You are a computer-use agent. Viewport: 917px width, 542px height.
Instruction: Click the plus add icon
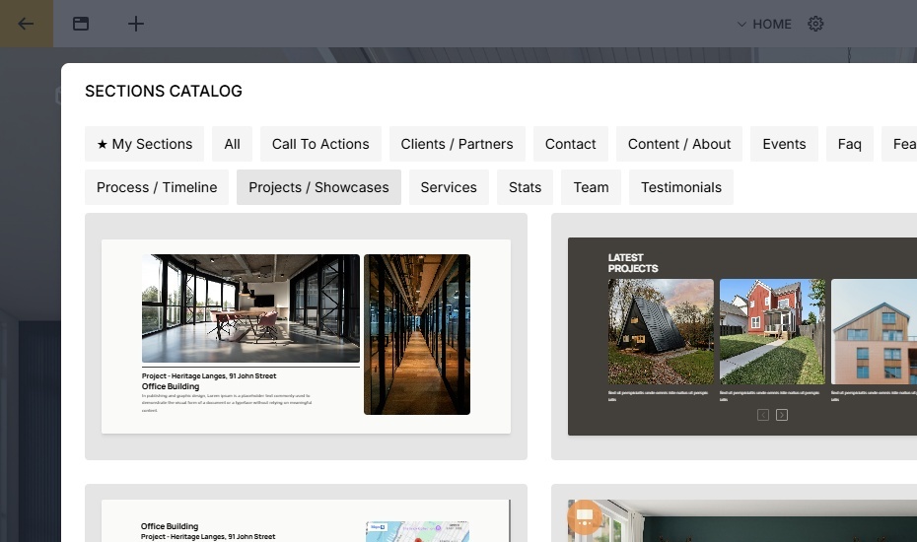click(136, 24)
